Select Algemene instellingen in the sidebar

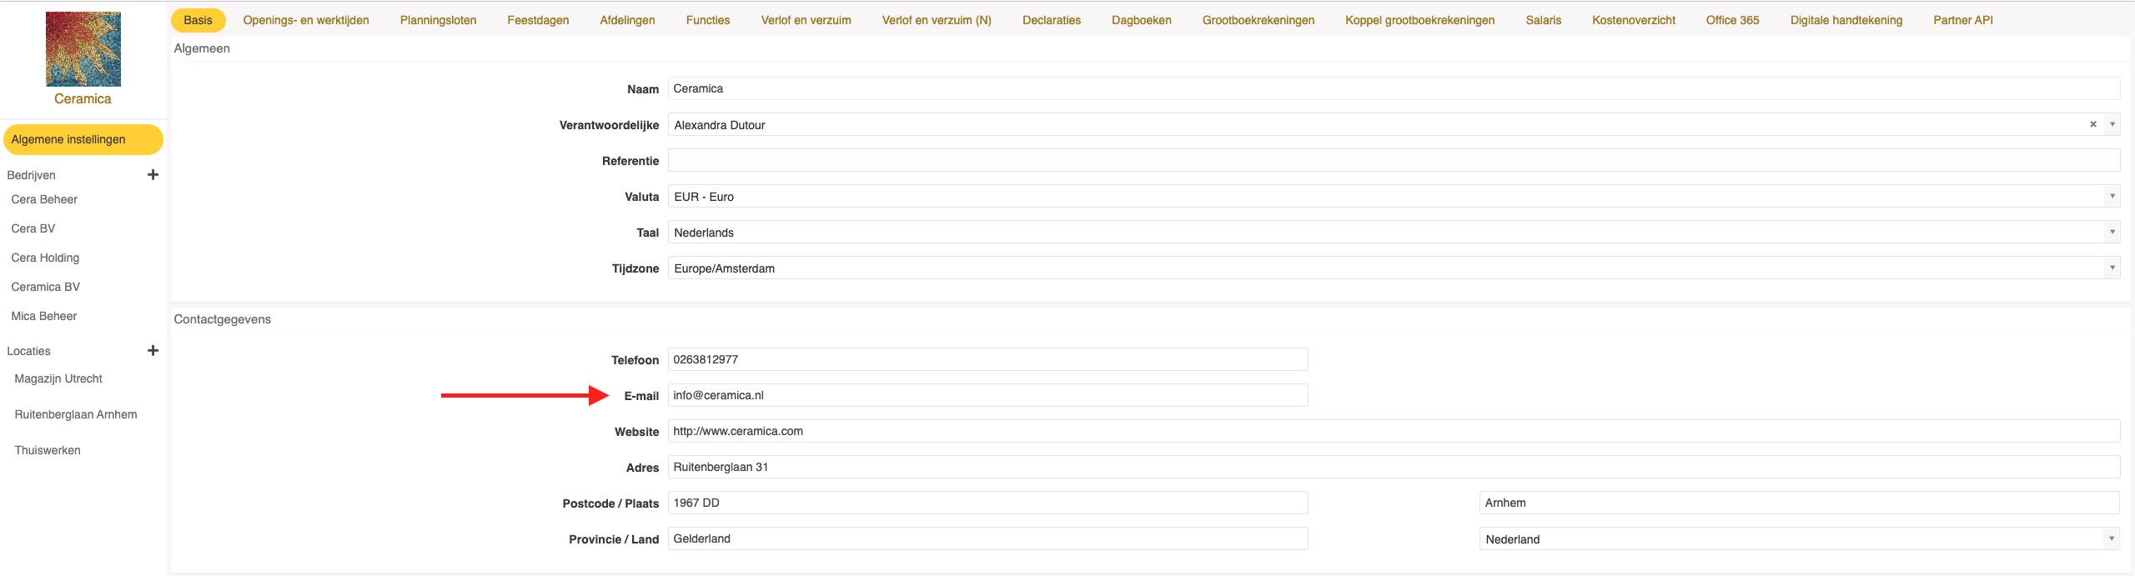point(83,139)
